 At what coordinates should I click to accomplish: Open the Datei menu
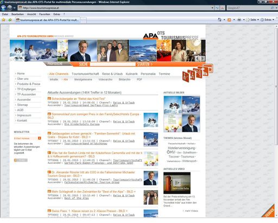point(5,14)
